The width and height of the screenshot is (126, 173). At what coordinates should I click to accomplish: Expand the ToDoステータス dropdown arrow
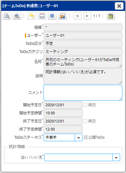coord(78,137)
